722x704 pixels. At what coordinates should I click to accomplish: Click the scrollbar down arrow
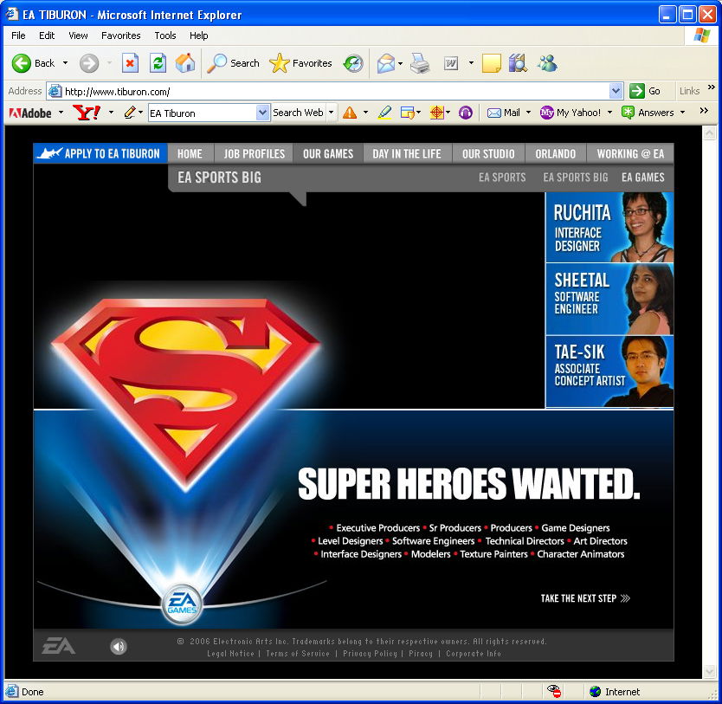[x=709, y=672]
